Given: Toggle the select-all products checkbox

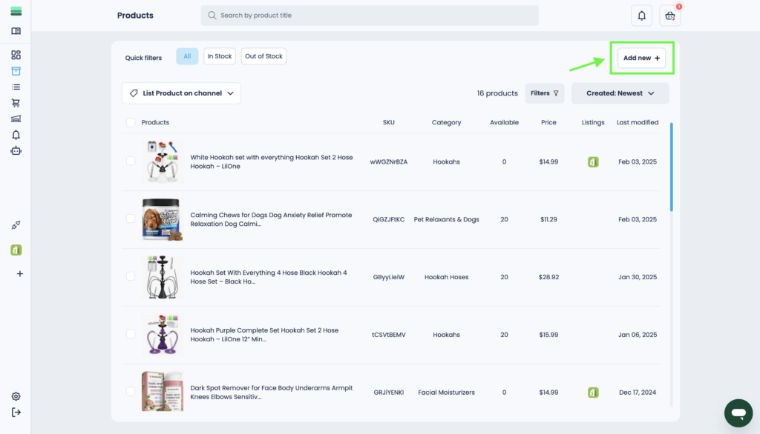Looking at the screenshot, I should [131, 123].
